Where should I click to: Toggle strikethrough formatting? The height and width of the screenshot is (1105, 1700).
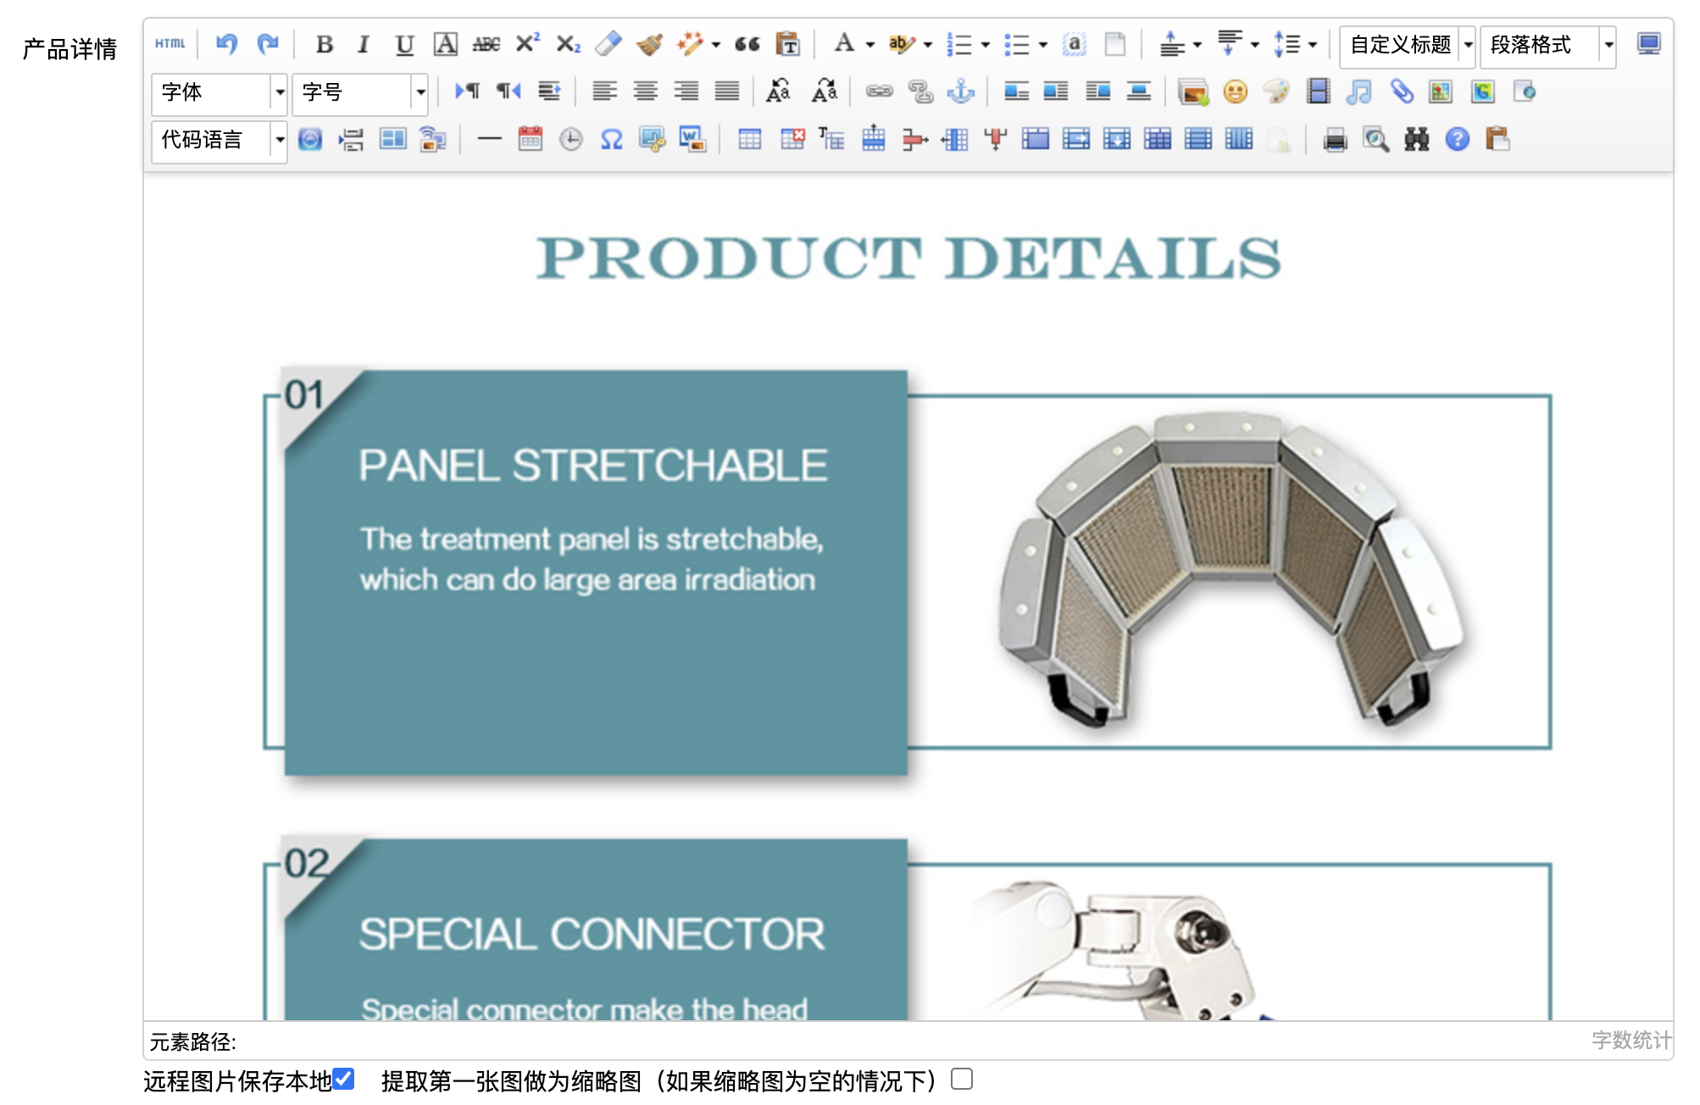coord(486,43)
